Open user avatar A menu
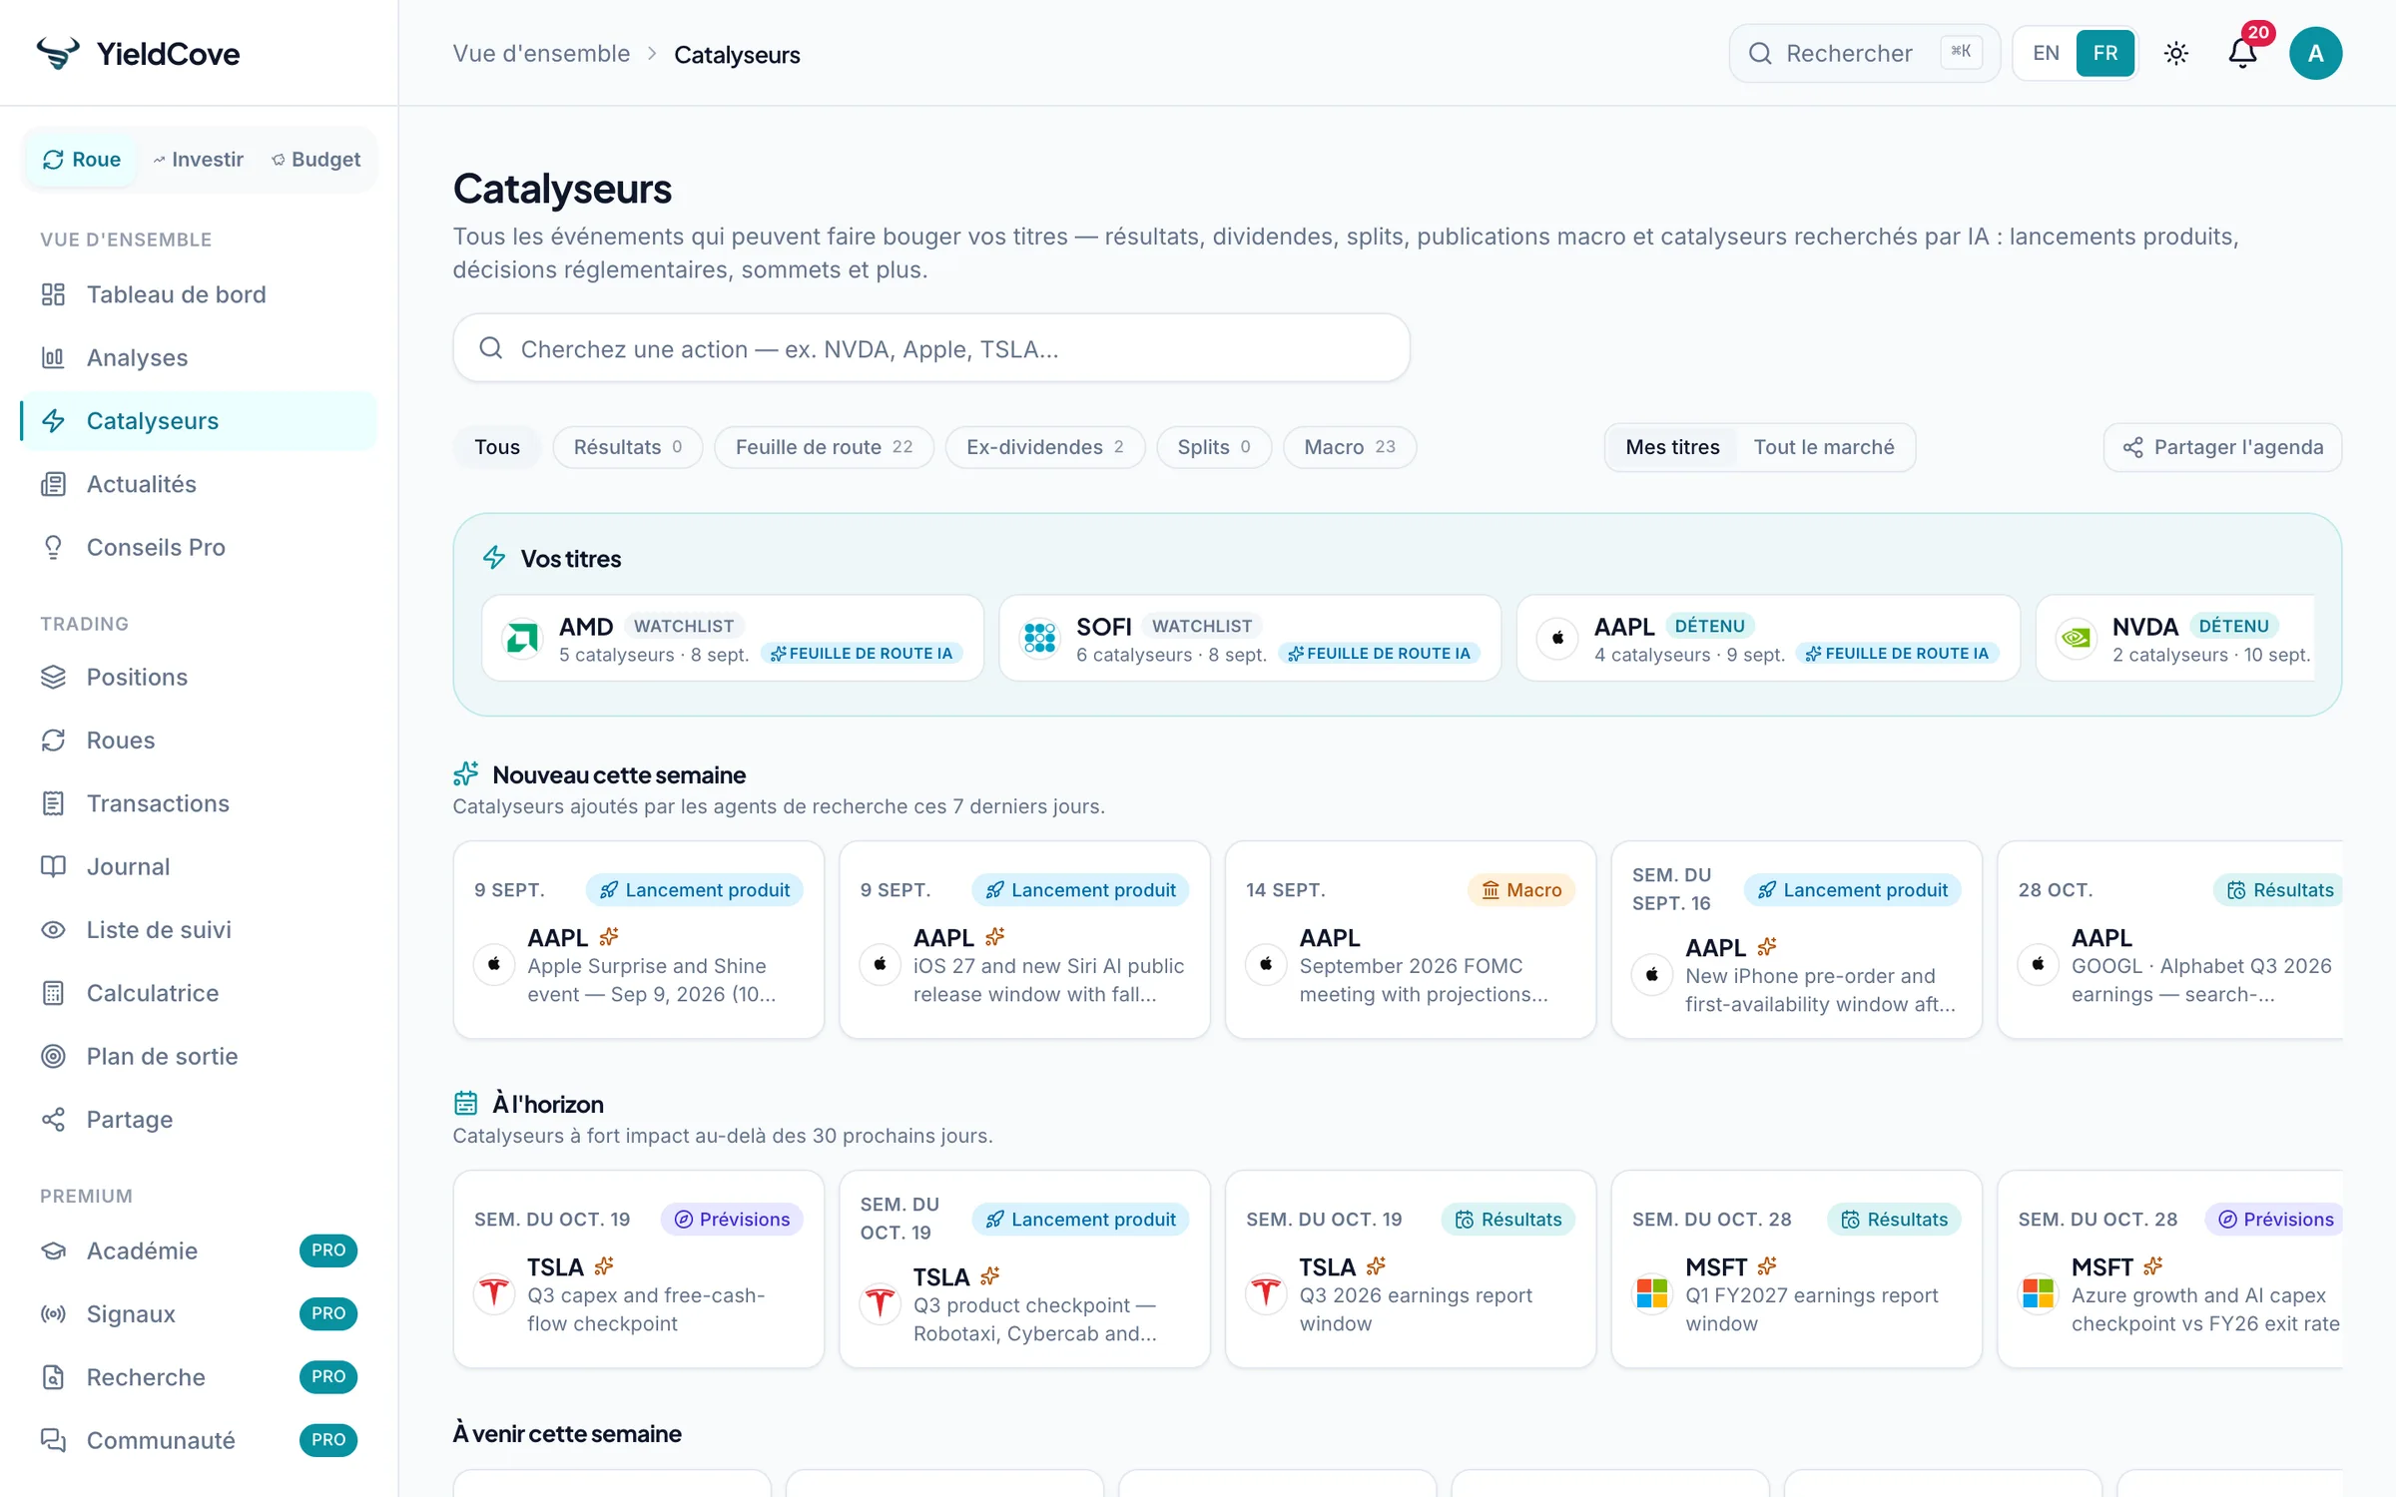The image size is (2396, 1497). pyautogui.click(x=2315, y=53)
